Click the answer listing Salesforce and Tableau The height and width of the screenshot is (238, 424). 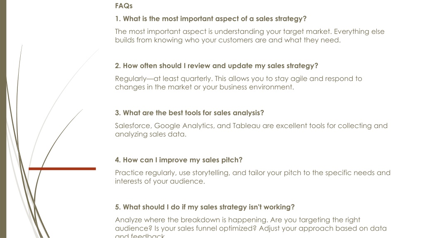(251, 130)
